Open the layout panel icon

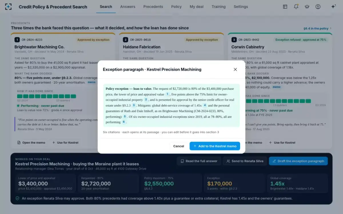285,7
